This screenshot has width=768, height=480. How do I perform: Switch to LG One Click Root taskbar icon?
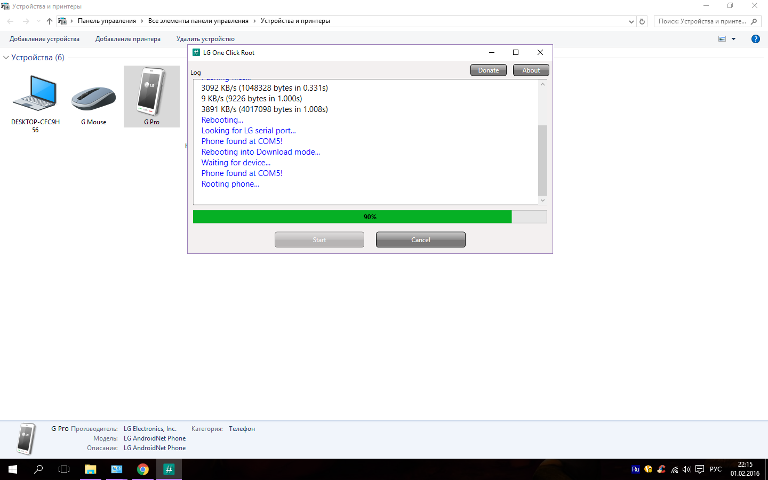coord(169,469)
